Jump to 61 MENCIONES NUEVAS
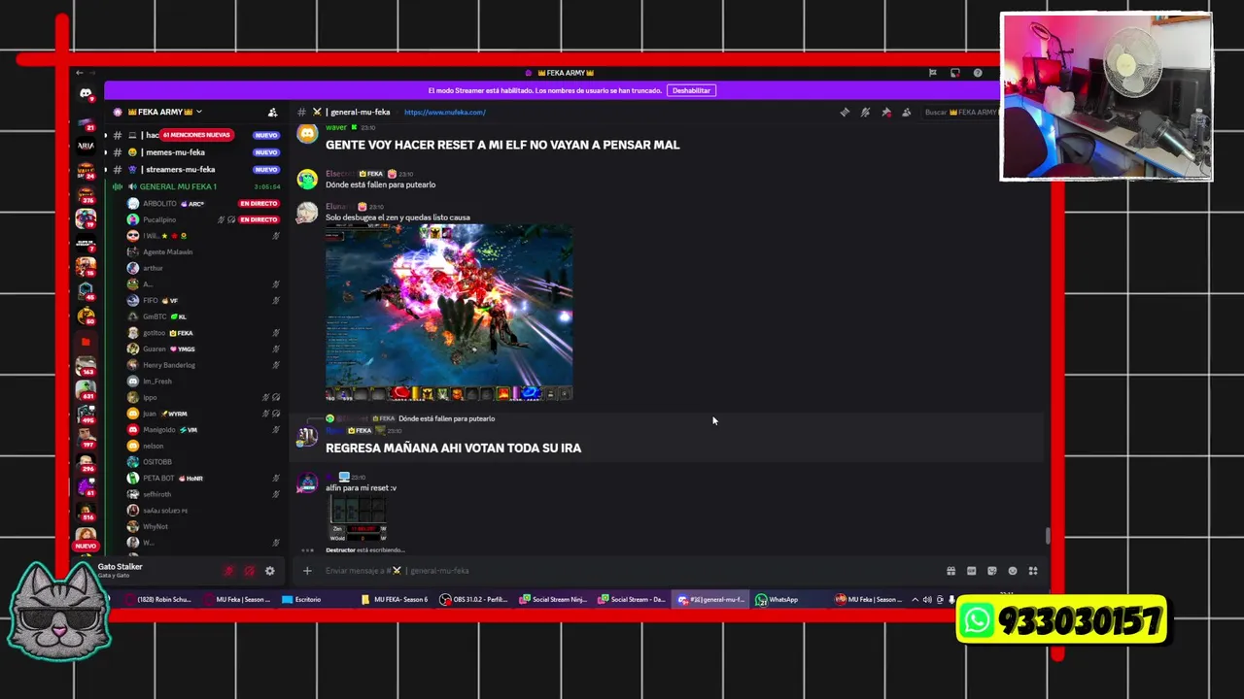 (x=195, y=135)
